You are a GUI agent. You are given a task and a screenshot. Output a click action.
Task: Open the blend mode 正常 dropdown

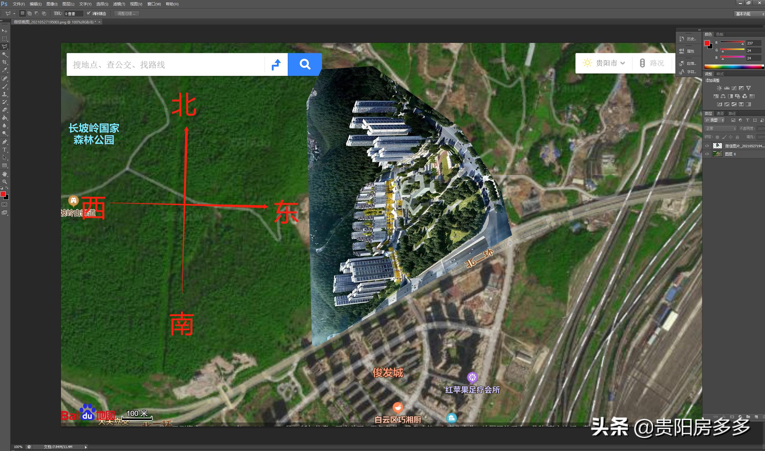point(720,129)
